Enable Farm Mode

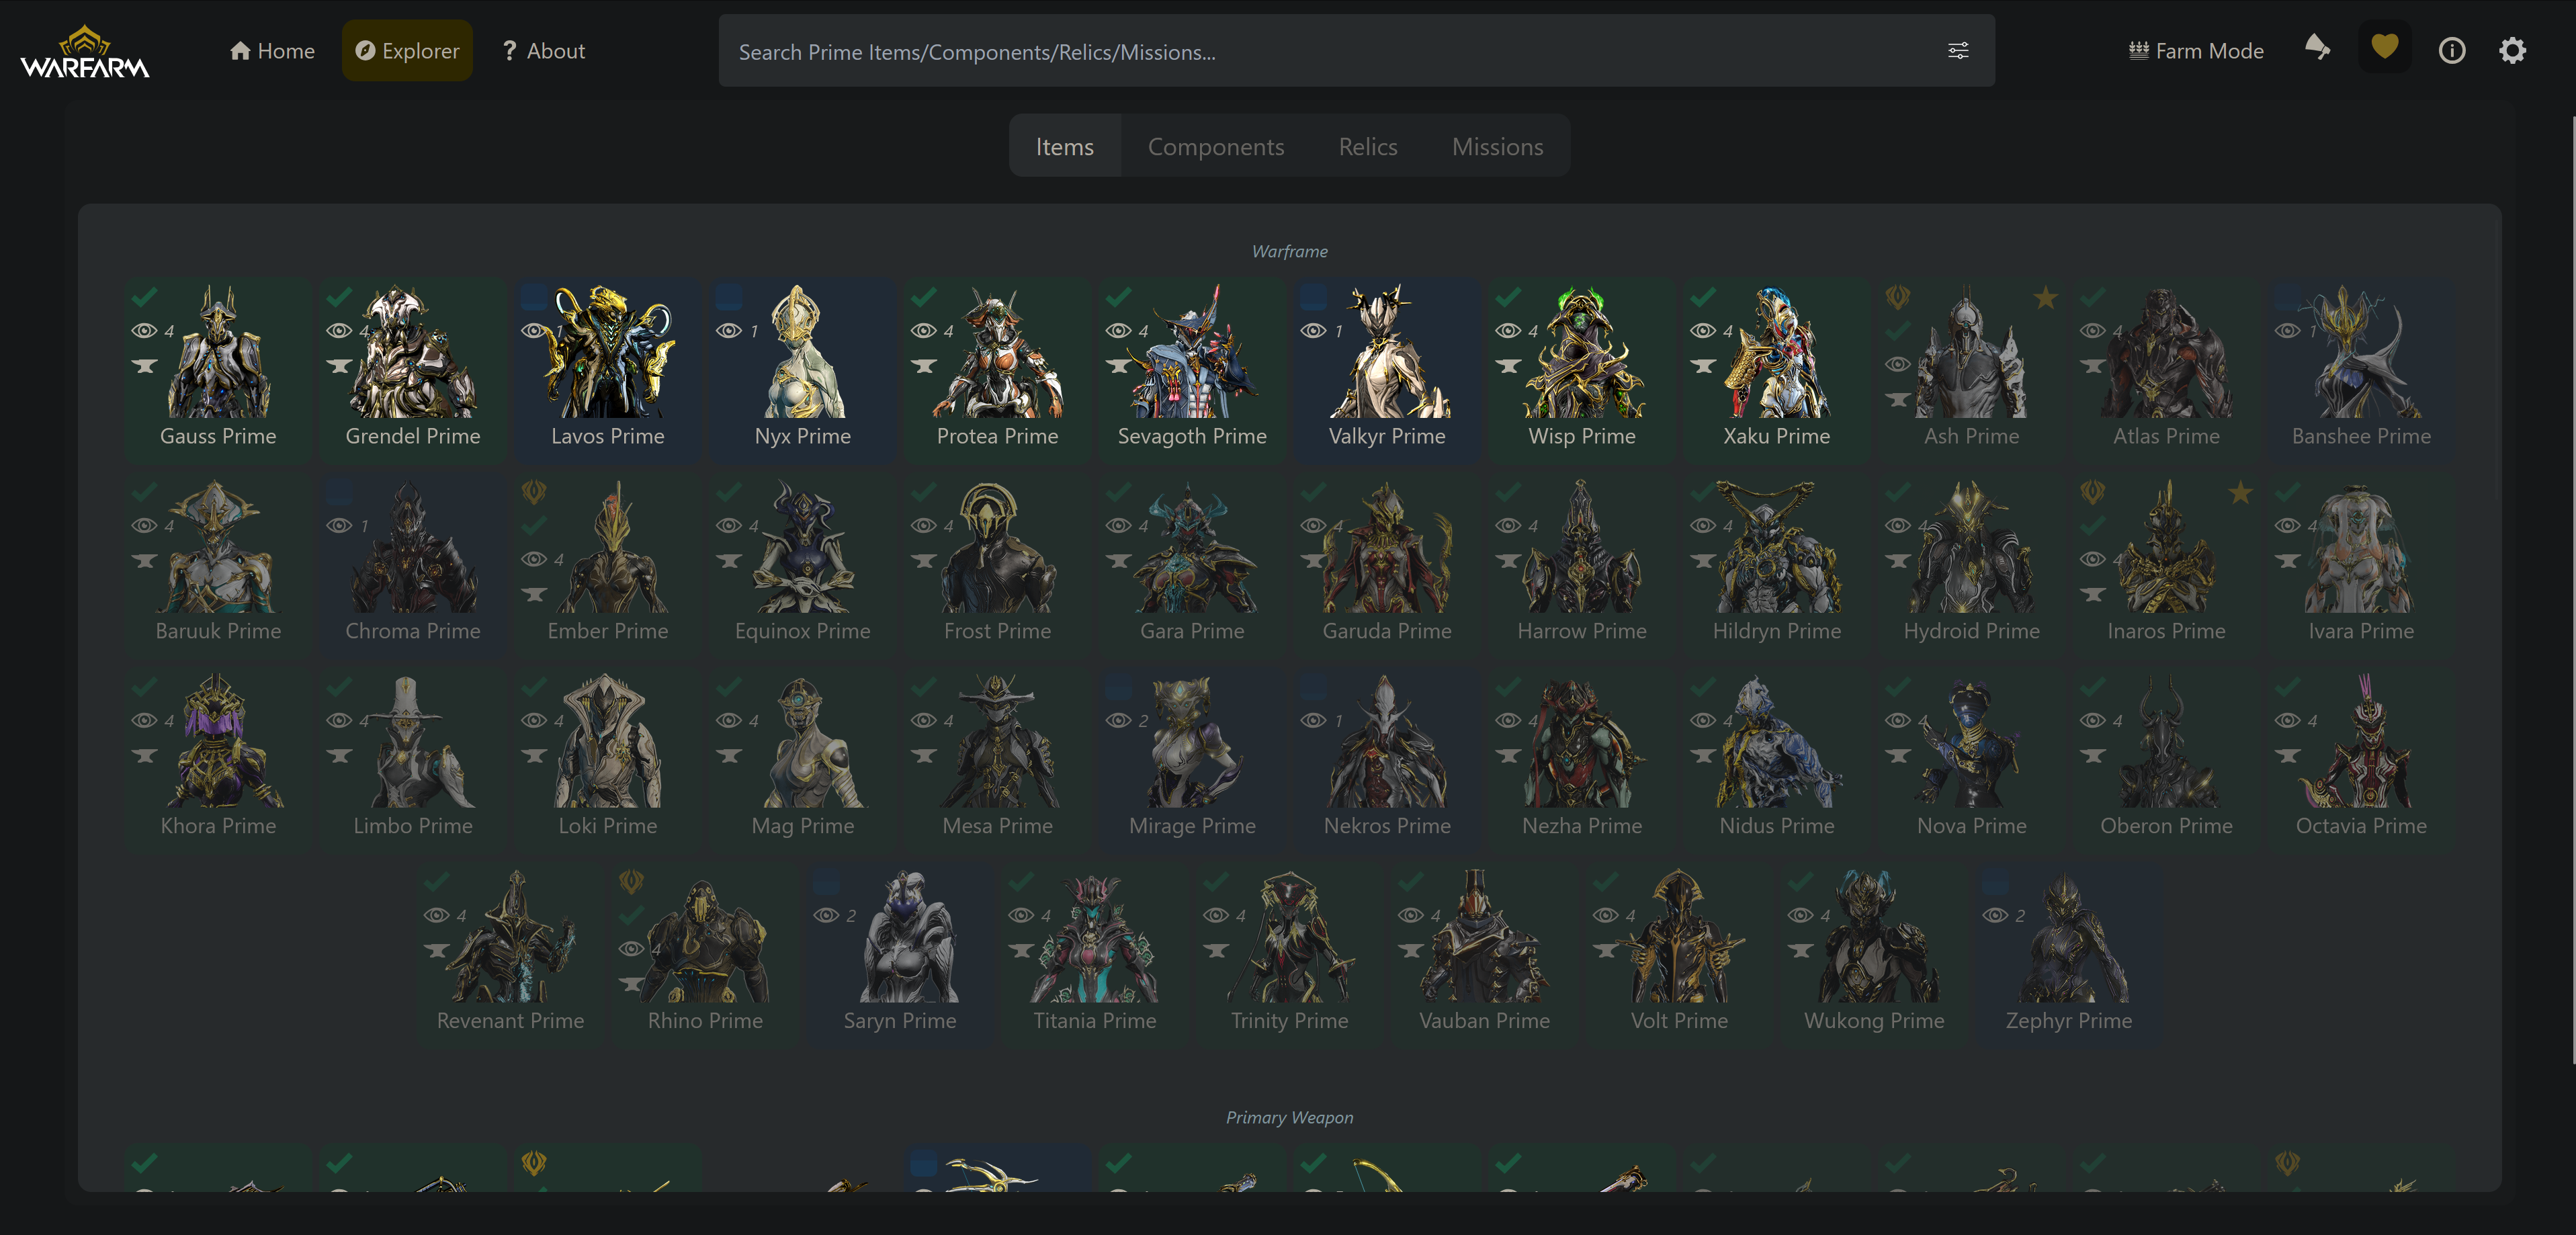pos(2196,51)
